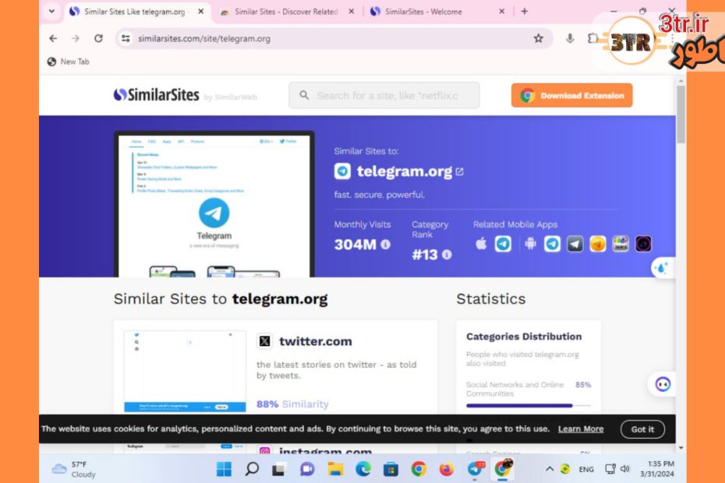Open Firefox from the taskbar
The height and width of the screenshot is (483, 725).
pos(446,469)
